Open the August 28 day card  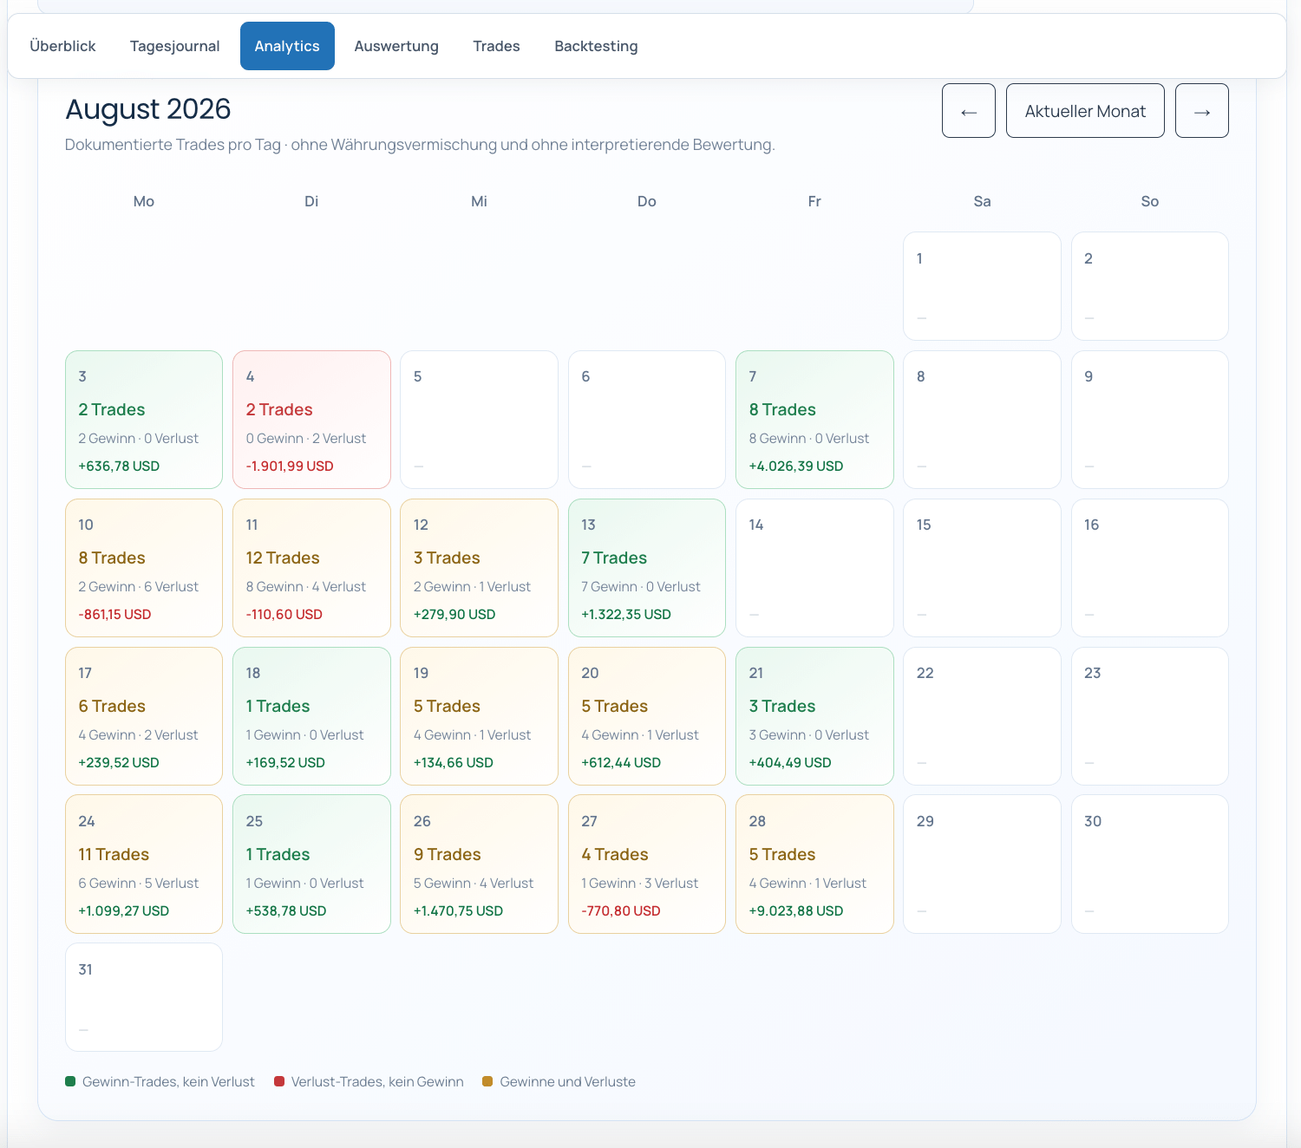[814, 864]
